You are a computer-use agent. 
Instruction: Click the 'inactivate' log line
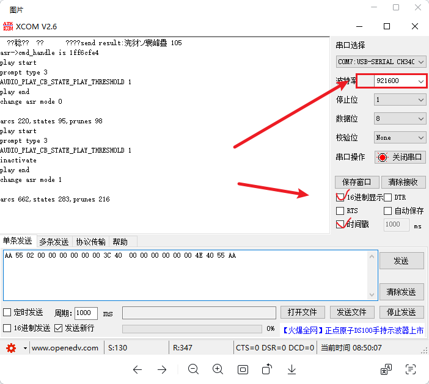(18, 160)
